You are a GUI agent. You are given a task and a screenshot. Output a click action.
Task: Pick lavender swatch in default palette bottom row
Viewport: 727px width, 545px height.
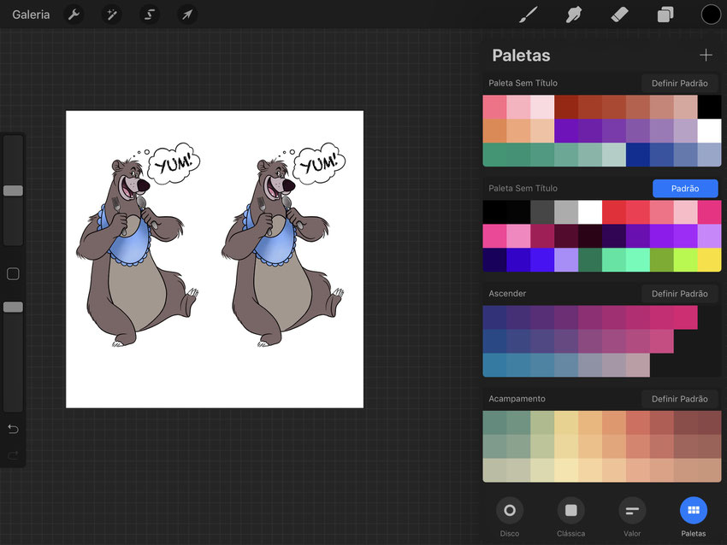(x=566, y=260)
